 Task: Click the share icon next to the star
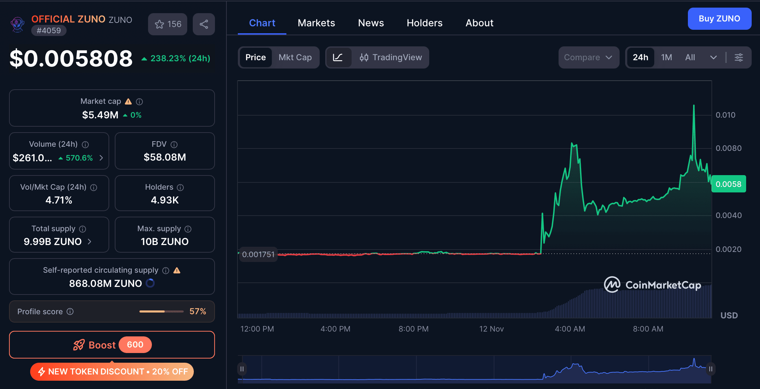[x=204, y=24]
